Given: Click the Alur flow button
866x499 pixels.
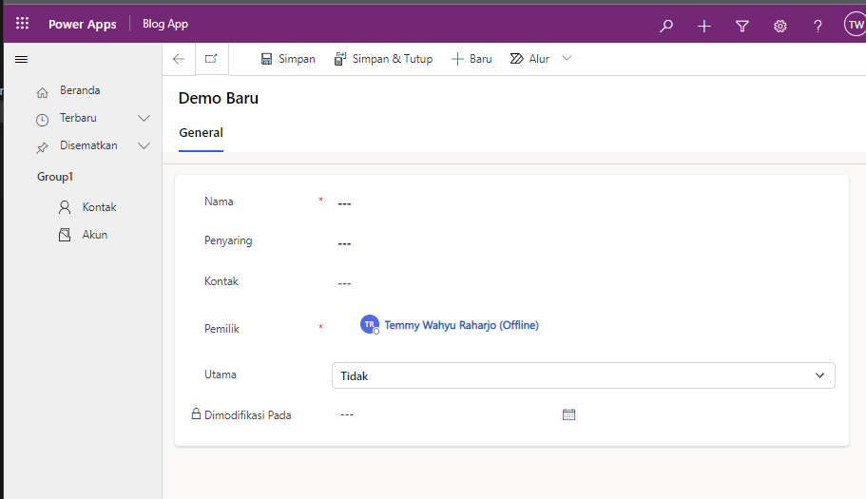Looking at the screenshot, I should pyautogui.click(x=529, y=59).
